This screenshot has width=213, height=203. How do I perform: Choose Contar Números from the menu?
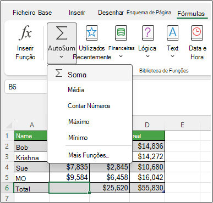tap(90, 106)
